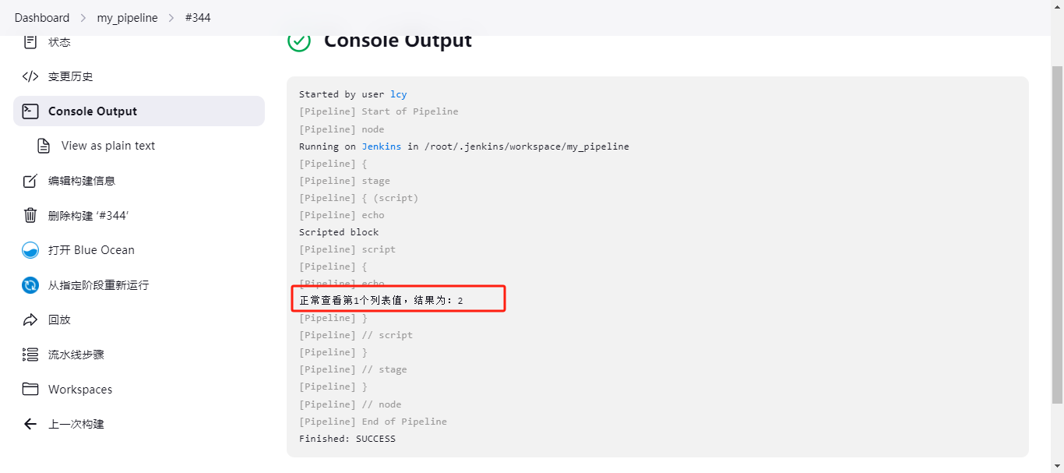Image resolution: width=1064 pixels, height=473 pixels.
Task: Open Dashboard from the breadcrumb
Action: [x=42, y=17]
